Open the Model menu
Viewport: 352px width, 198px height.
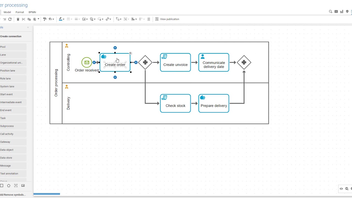(7, 12)
